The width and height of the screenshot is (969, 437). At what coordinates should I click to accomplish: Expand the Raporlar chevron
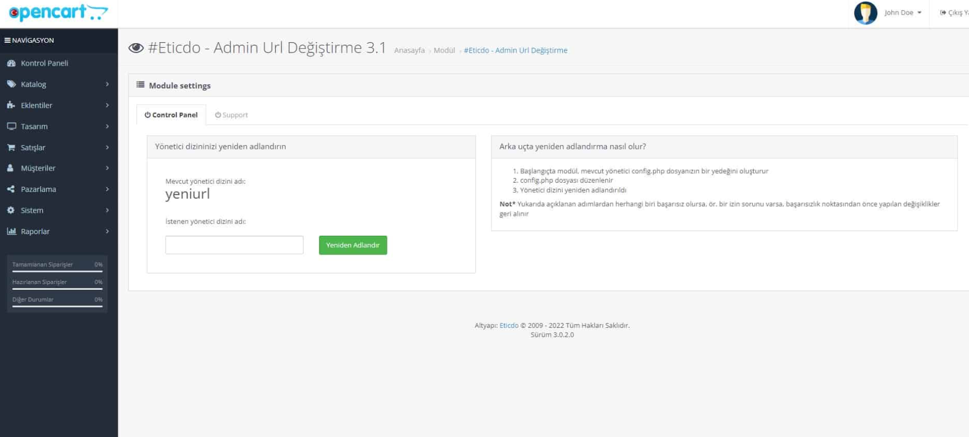107,231
